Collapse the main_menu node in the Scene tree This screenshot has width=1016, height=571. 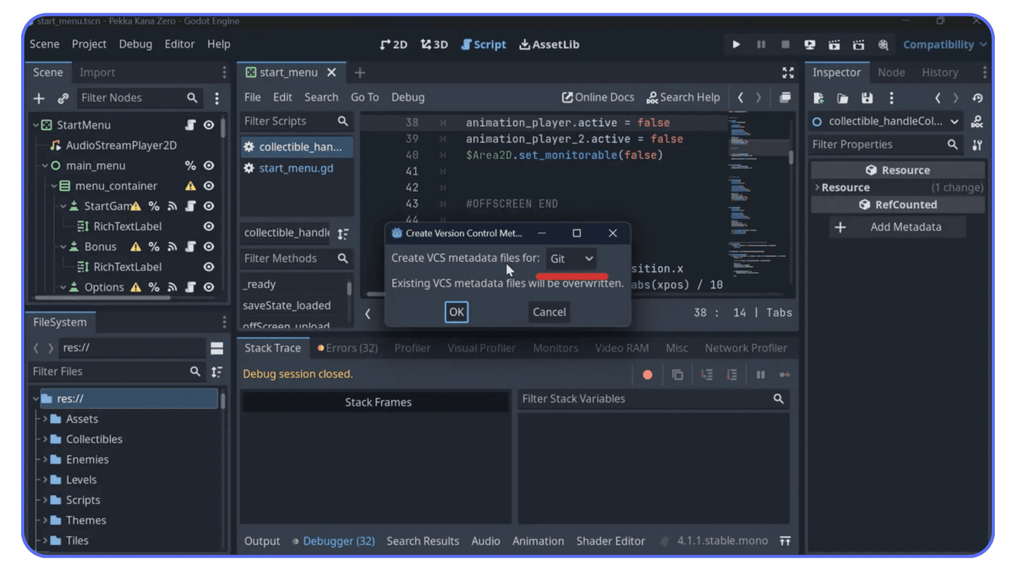point(44,165)
